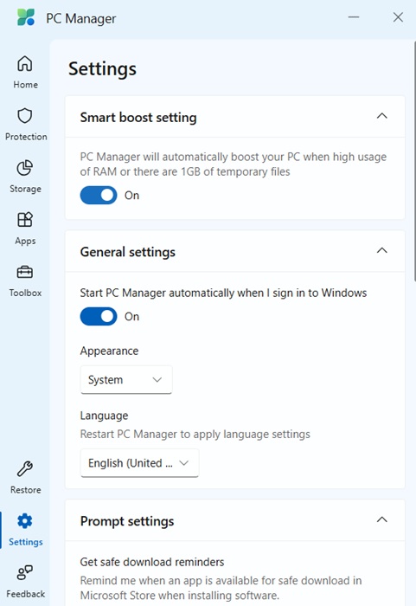Click the smart boost description paragraph
Viewport: 416px width, 606px height.
pyautogui.click(x=234, y=164)
